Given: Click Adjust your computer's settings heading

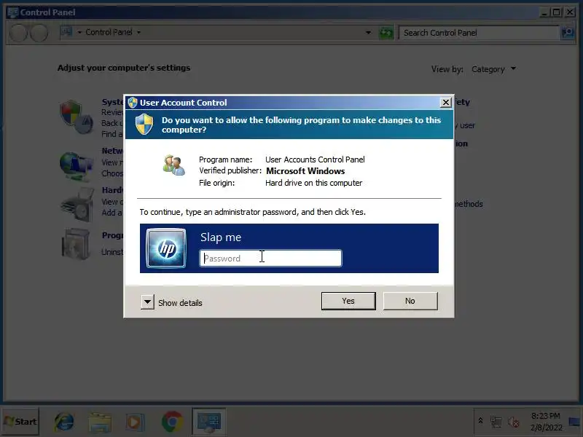Looking at the screenshot, I should [x=124, y=68].
